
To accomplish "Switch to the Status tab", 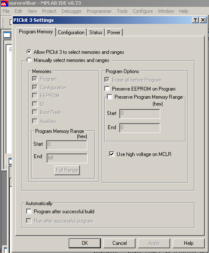I will [96, 32].
